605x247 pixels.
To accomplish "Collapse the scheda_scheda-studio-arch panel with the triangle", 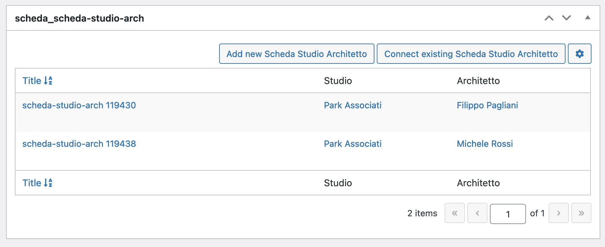I will [x=587, y=18].
